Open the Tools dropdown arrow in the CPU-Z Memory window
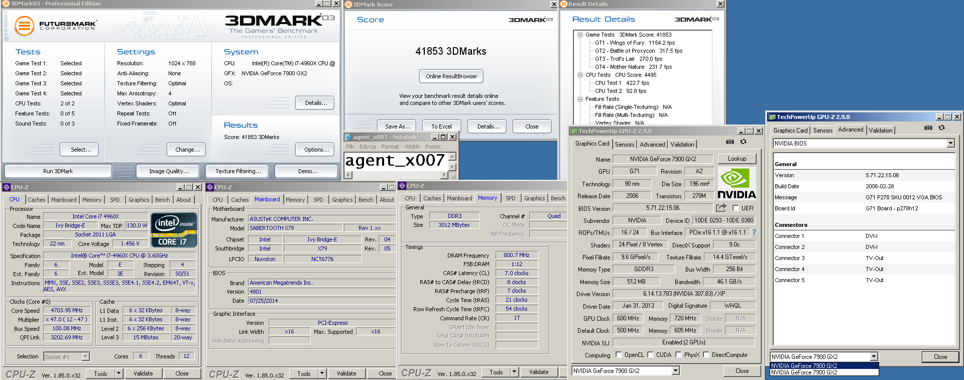Viewport: 964px width, 380px height. 515,372
